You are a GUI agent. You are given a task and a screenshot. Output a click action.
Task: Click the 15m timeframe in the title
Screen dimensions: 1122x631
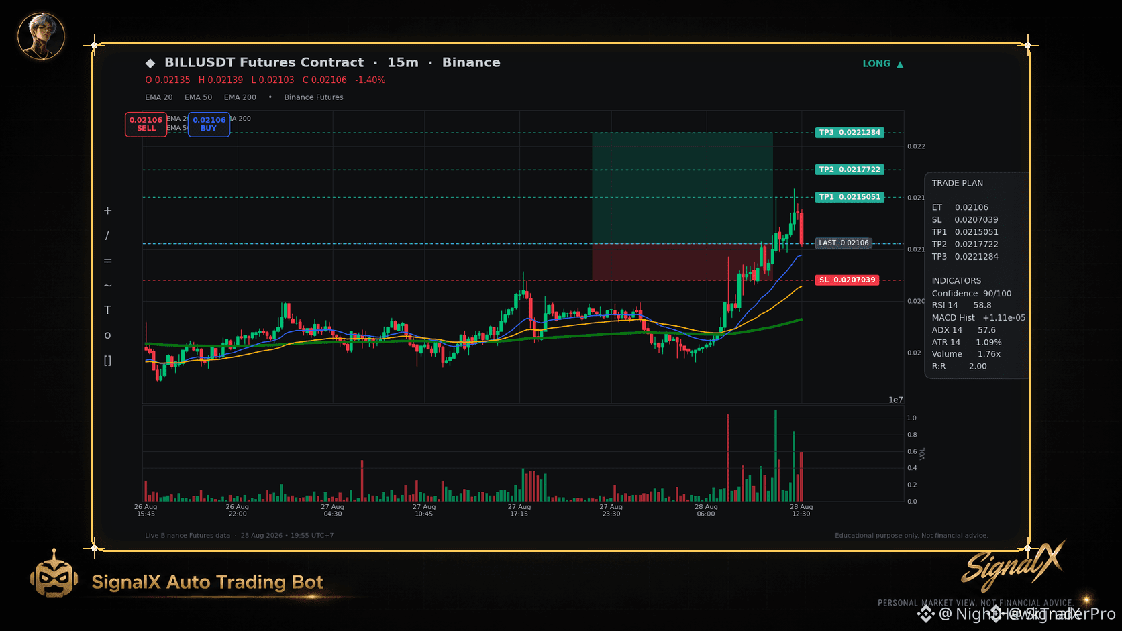(x=403, y=62)
